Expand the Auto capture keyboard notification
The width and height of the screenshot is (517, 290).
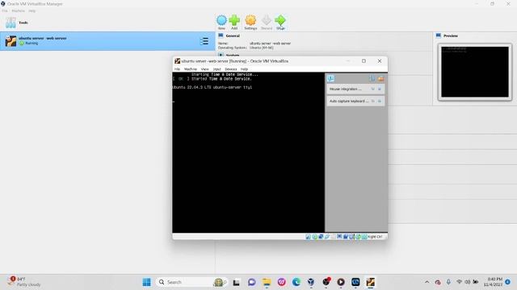[x=373, y=101]
